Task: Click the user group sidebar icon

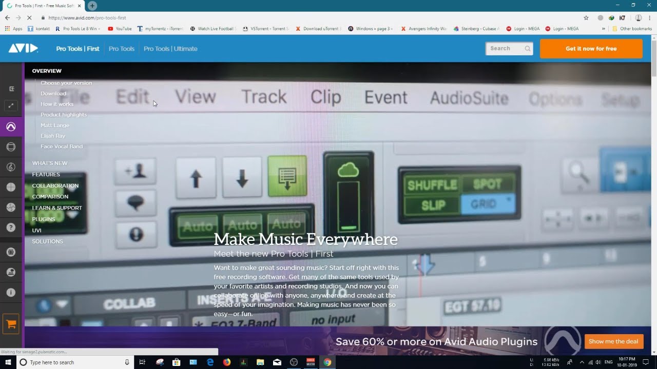Action: pos(11,272)
